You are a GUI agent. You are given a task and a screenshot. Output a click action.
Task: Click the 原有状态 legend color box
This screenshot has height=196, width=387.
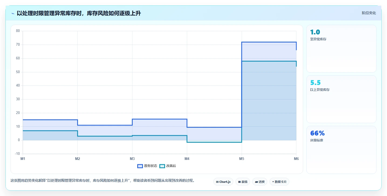tap(140, 166)
